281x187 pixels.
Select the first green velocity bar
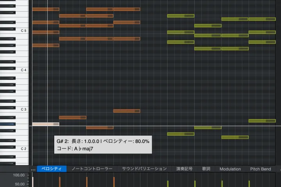pyautogui.click(x=168, y=184)
